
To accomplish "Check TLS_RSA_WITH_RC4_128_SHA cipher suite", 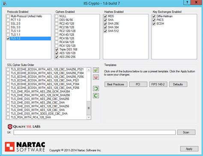I will 8,118.
